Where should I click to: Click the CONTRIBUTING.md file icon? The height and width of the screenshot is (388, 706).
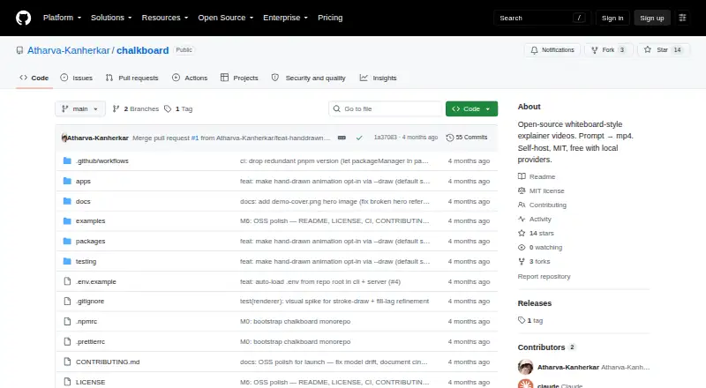tap(67, 362)
